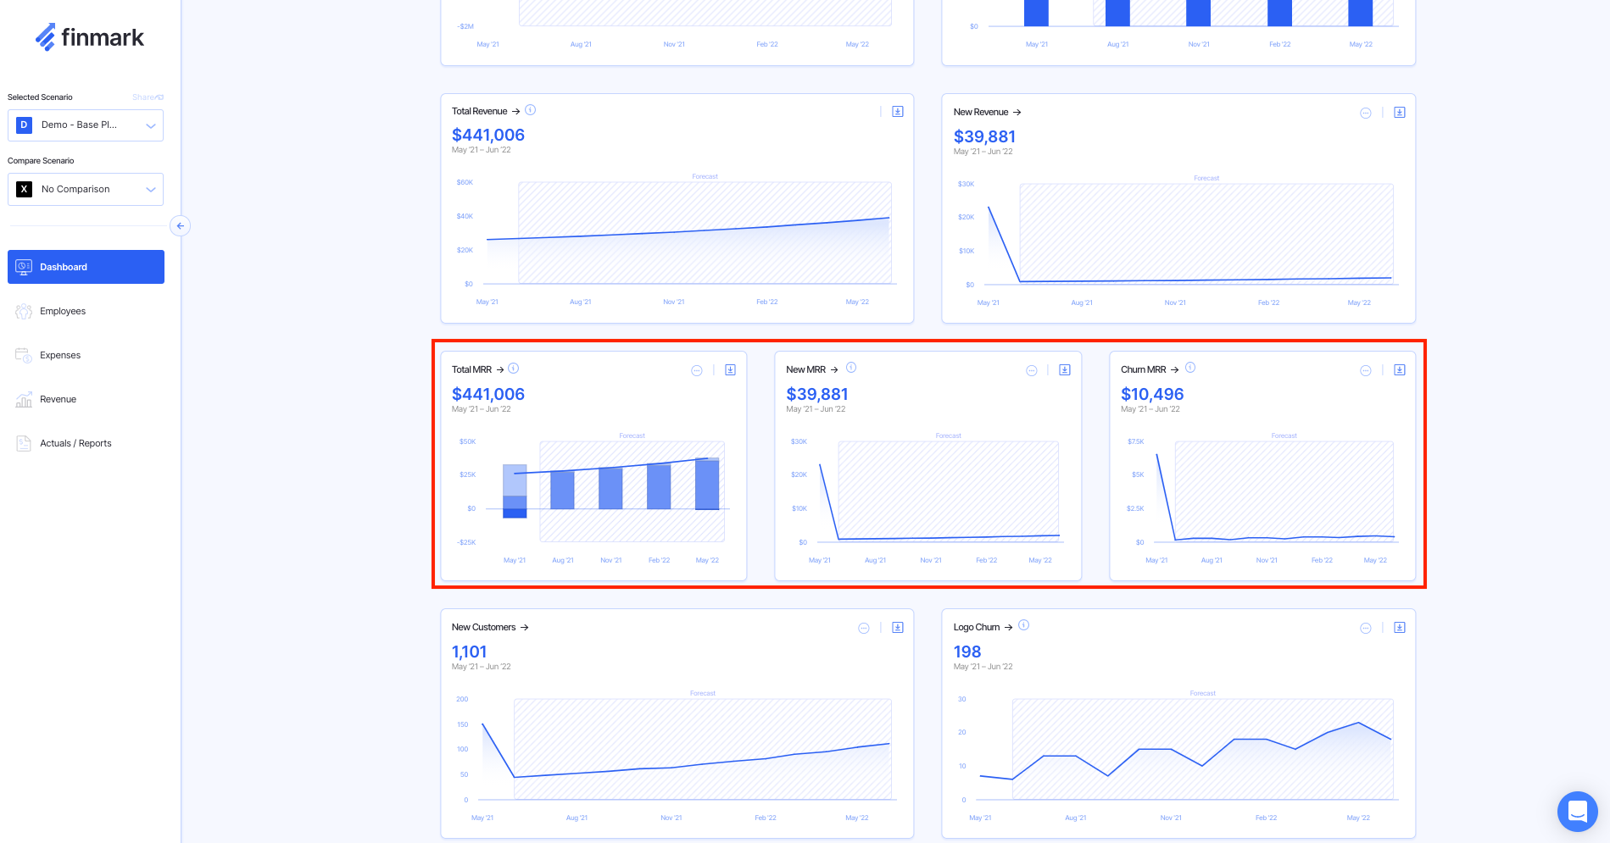The width and height of the screenshot is (1610, 843).
Task: Open the Compare Scenario dropdown
Action: [x=86, y=190]
